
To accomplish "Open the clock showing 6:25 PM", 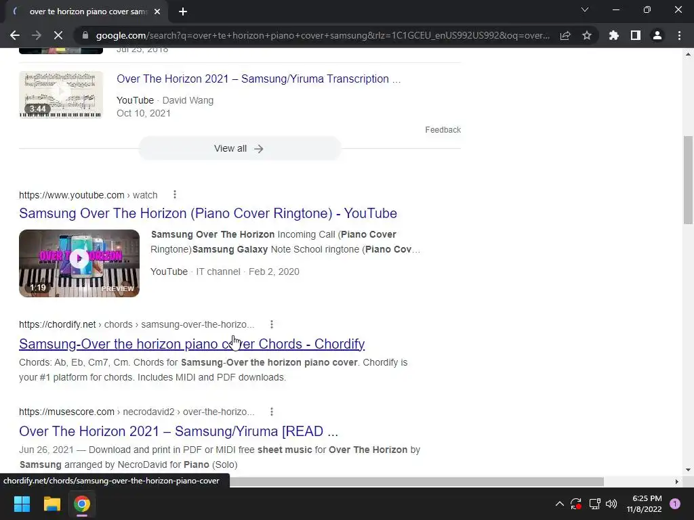I will click(x=645, y=504).
